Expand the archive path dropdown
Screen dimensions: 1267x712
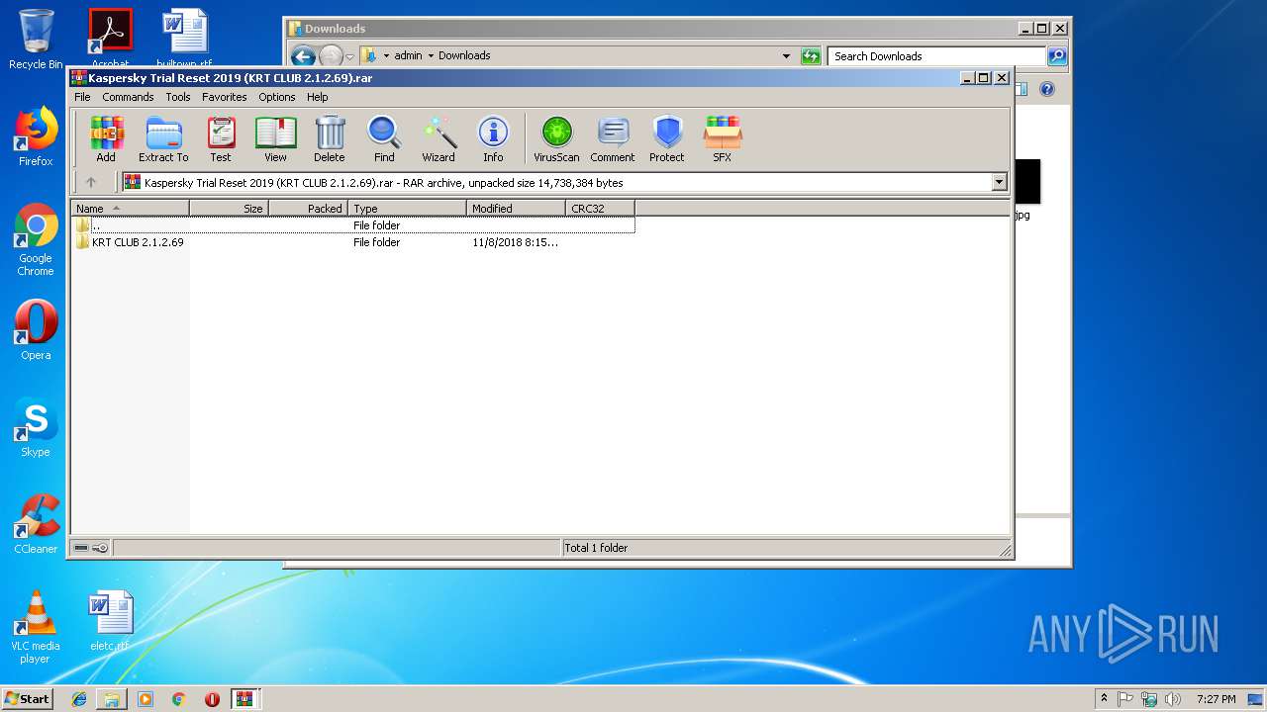pos(999,182)
